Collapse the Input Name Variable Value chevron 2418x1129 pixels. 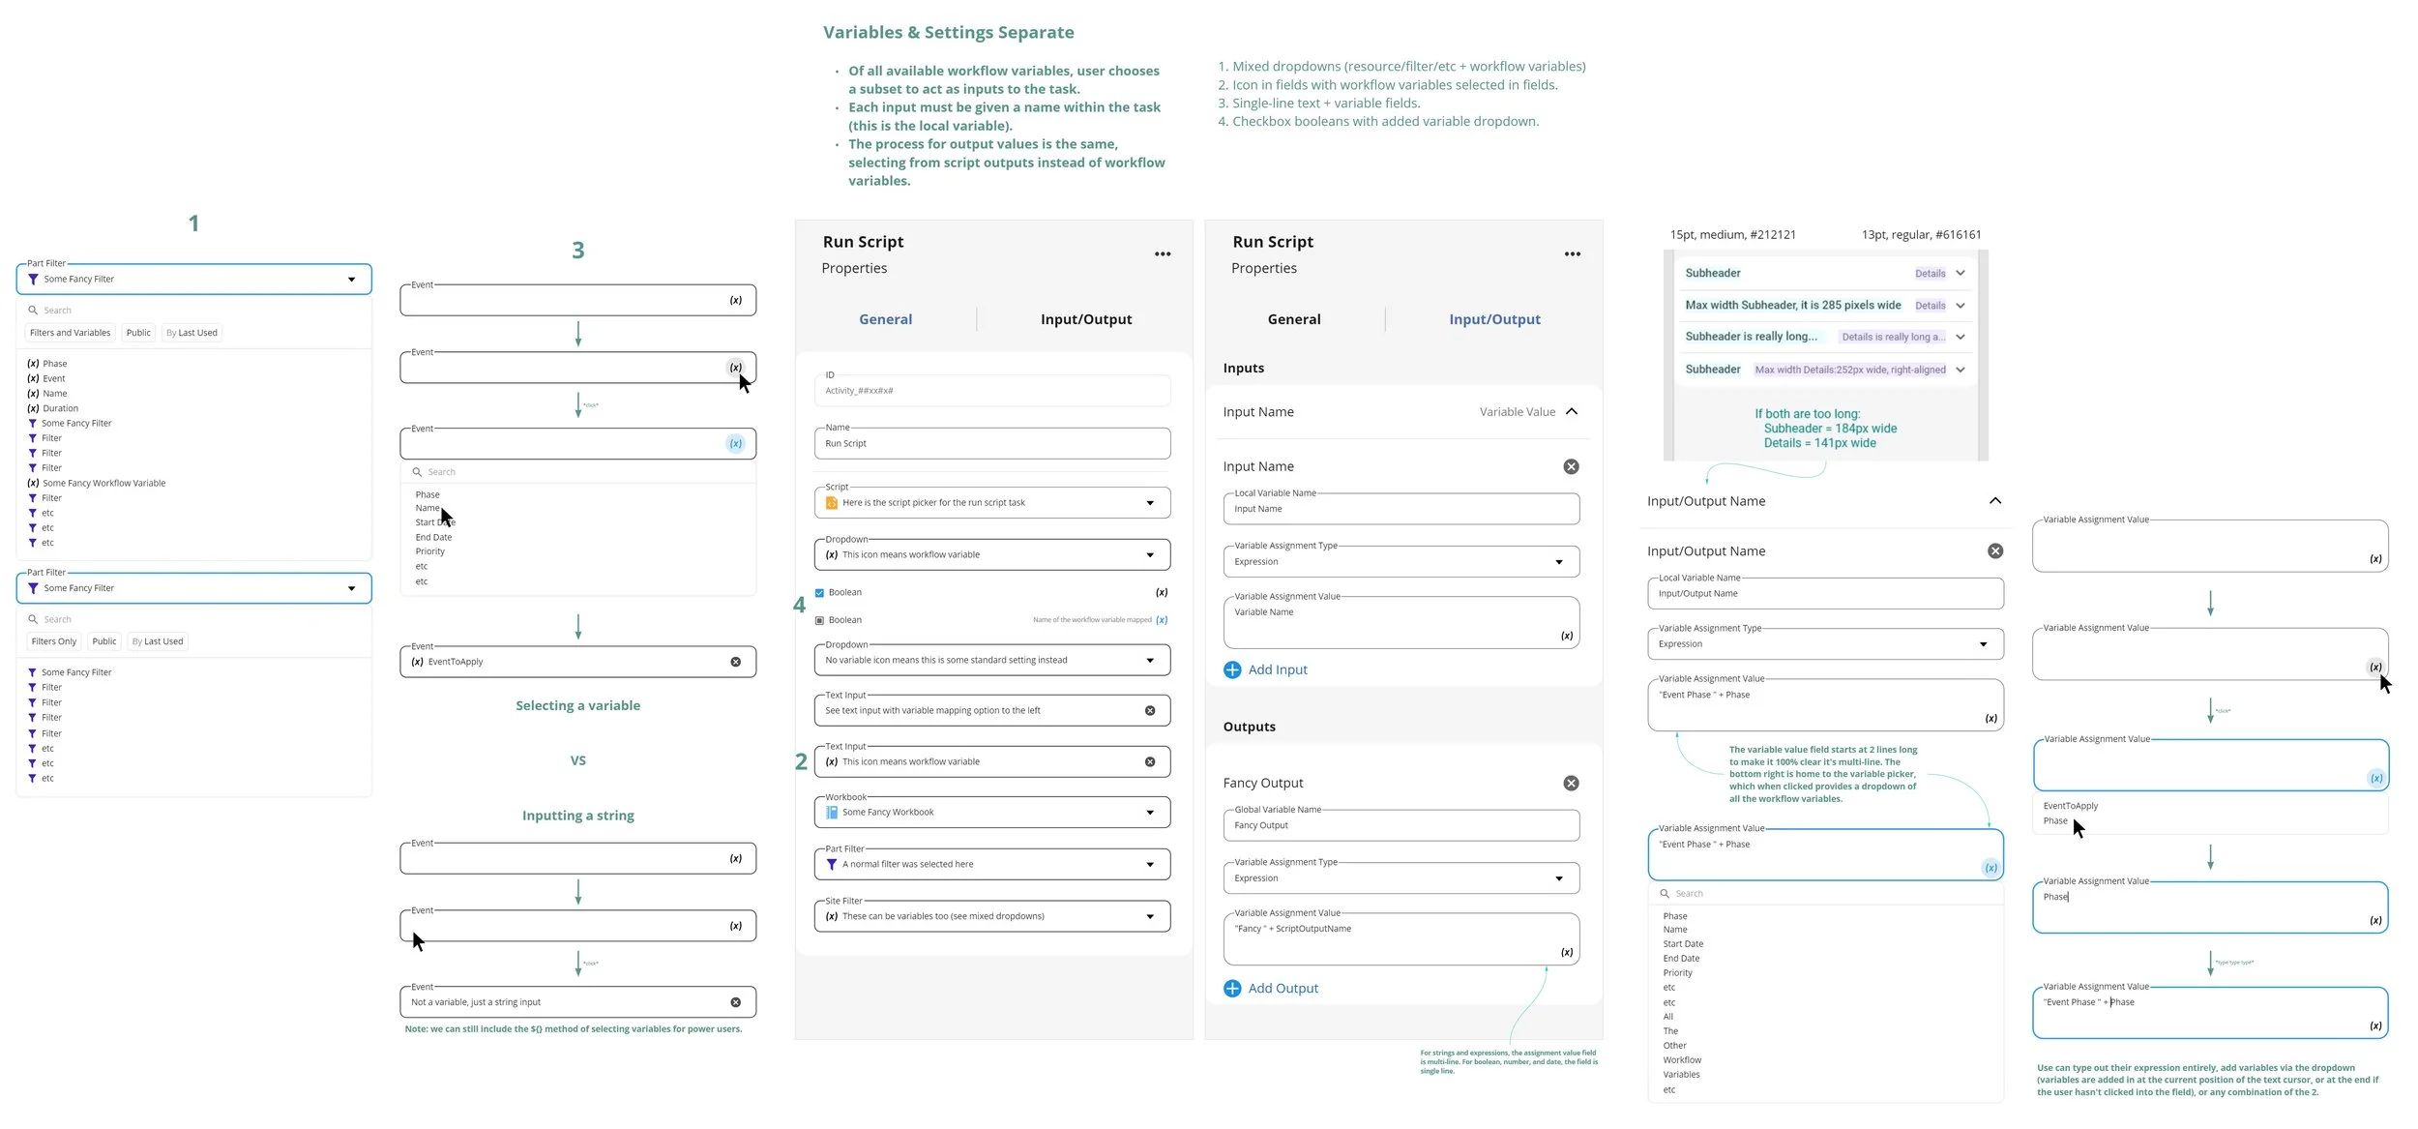[x=1572, y=411]
